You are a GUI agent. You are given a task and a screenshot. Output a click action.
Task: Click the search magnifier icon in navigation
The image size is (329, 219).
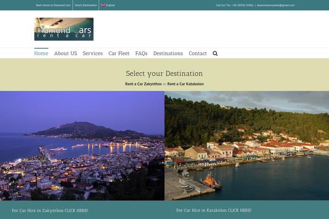[x=215, y=54]
